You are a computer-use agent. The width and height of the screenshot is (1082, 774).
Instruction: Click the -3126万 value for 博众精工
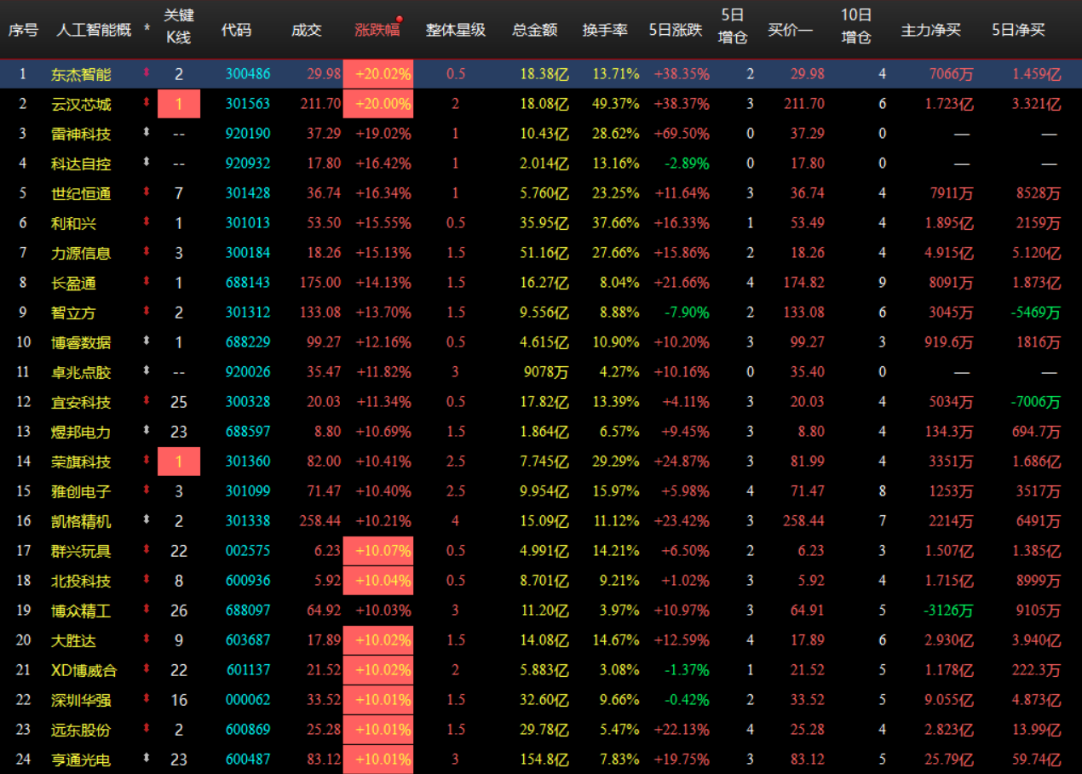point(947,611)
